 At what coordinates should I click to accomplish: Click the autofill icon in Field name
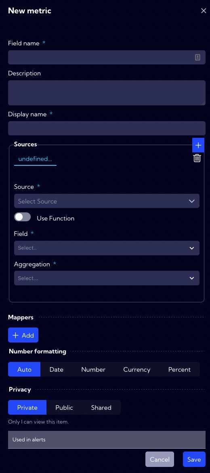coord(197,57)
